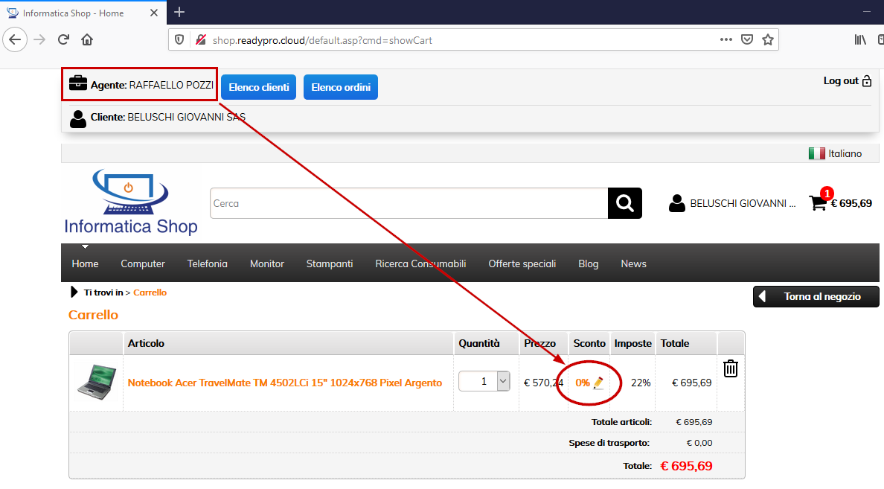Image resolution: width=884 pixels, height=489 pixels.
Task: Click the Cliente BELUSCHI GIOVANNI SAS label
Action: pos(168,118)
